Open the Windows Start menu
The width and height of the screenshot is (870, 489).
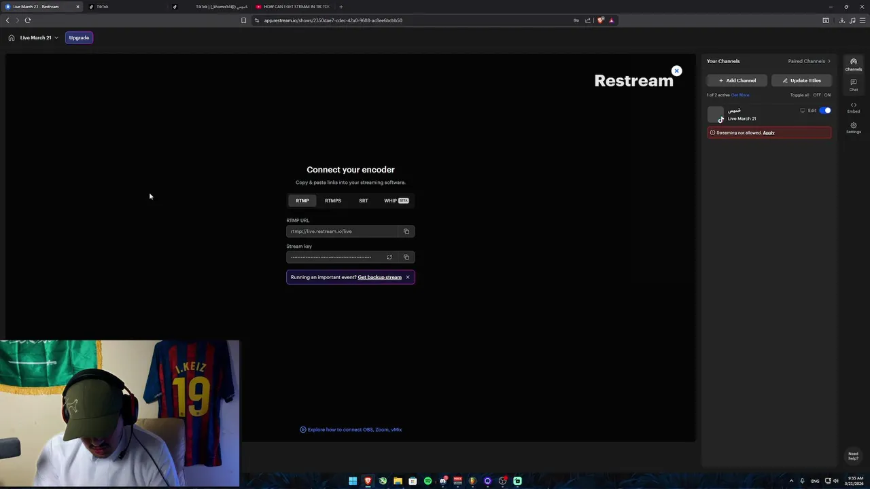(353, 481)
